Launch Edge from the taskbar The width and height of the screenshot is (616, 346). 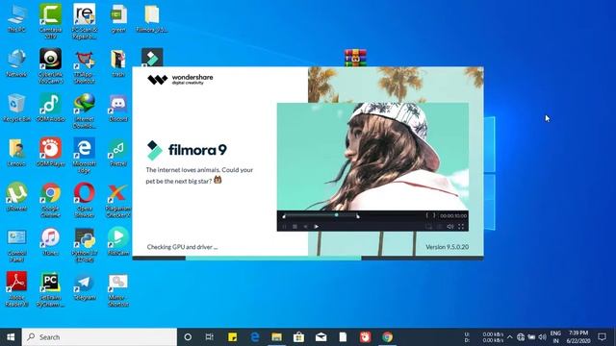254,337
